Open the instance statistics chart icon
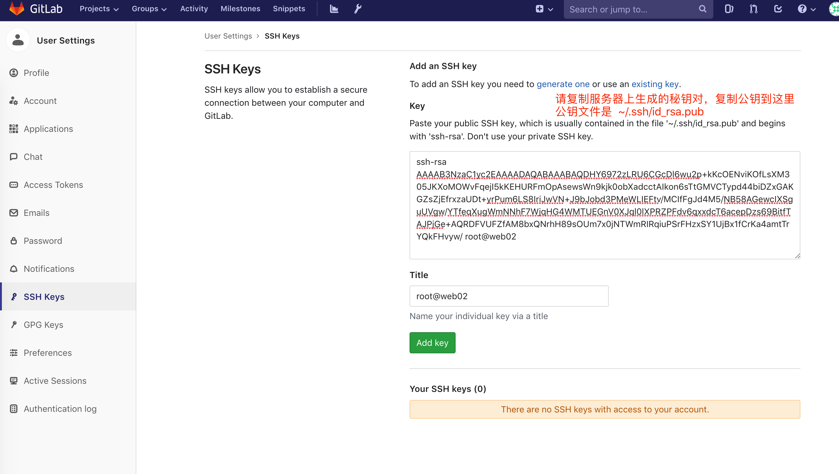This screenshot has width=839, height=474. (x=334, y=9)
